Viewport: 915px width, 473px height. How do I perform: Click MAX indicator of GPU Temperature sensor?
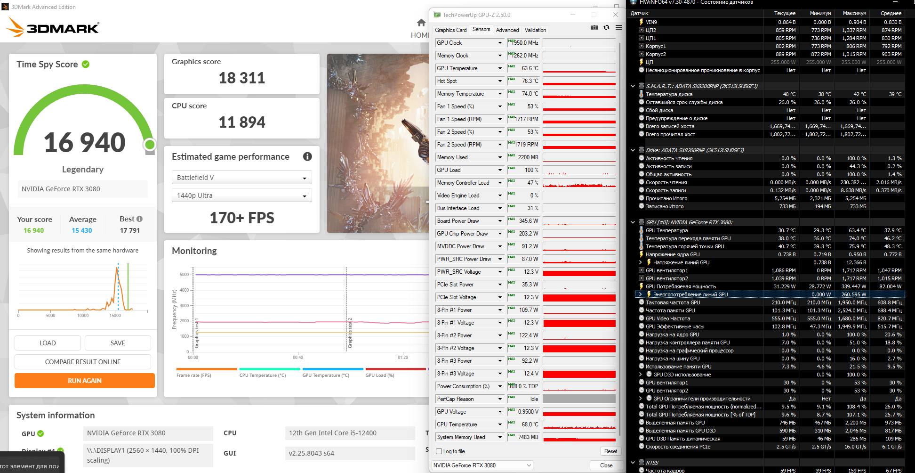click(x=512, y=66)
